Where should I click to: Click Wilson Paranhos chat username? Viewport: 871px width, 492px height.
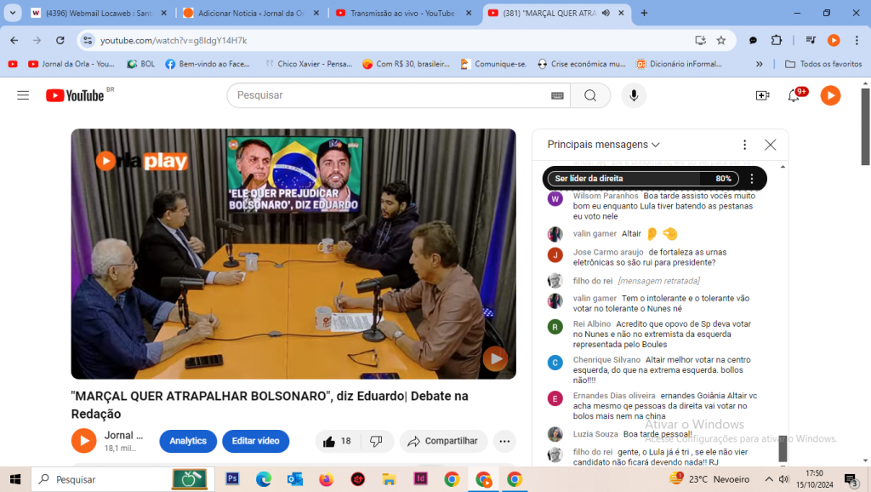606,196
